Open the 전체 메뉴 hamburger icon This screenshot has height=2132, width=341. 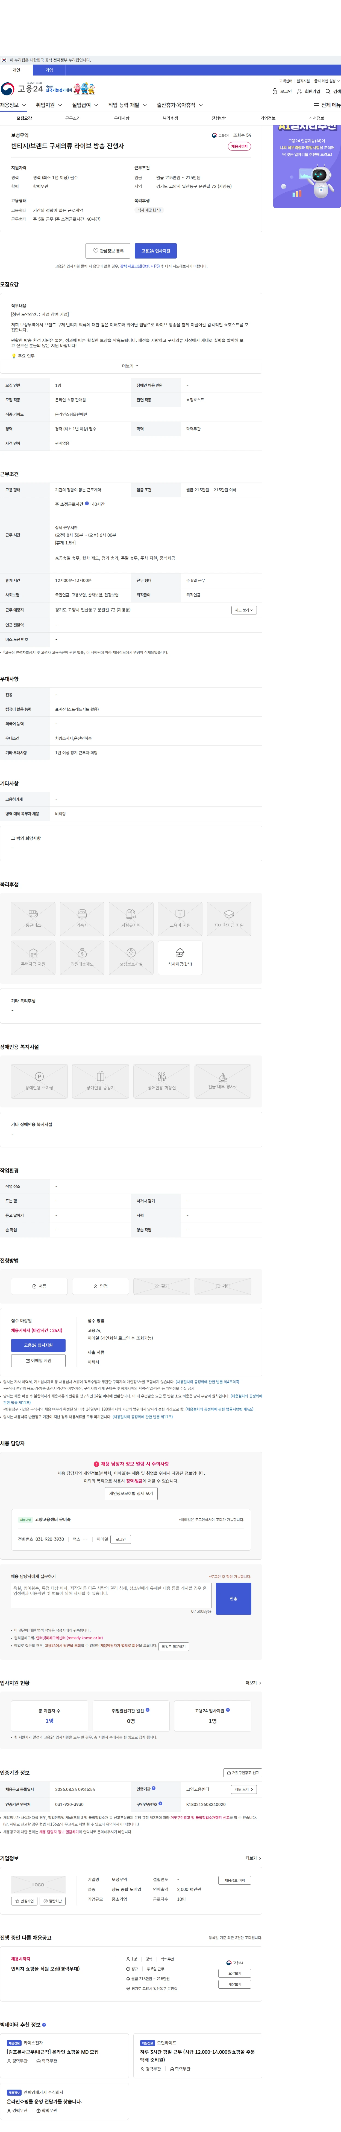click(x=316, y=105)
